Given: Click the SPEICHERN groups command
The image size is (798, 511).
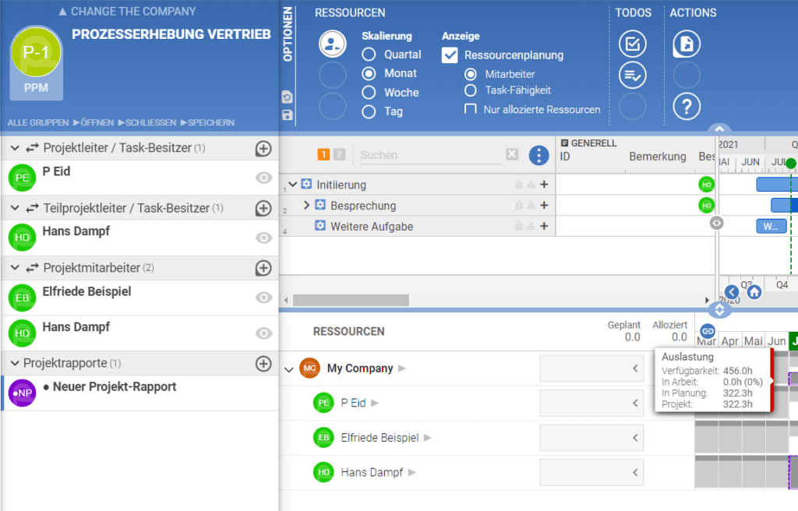Looking at the screenshot, I should [x=207, y=123].
